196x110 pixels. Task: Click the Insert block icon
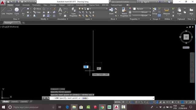coord(111,11)
